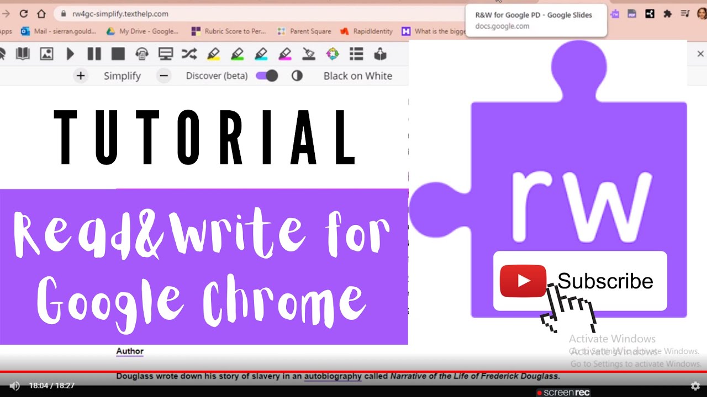Open the RapidIdentity bookmark
Viewport: 707px width, 397px height.
[x=367, y=31]
